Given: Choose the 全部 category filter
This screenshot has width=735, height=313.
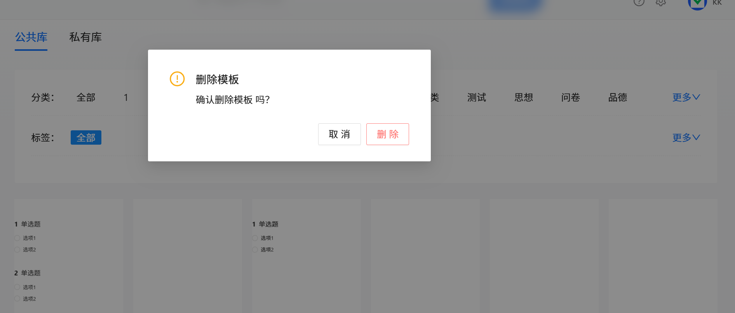Looking at the screenshot, I should tap(86, 97).
